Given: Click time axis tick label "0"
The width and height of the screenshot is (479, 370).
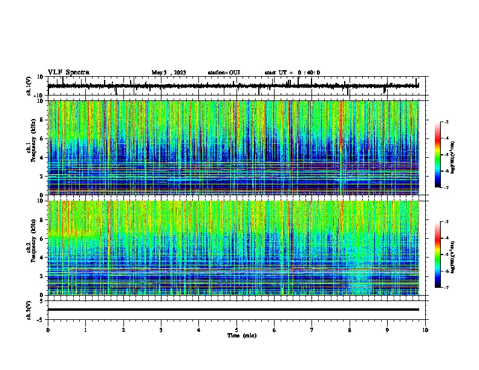Looking at the screenshot, I should pos(48,330).
